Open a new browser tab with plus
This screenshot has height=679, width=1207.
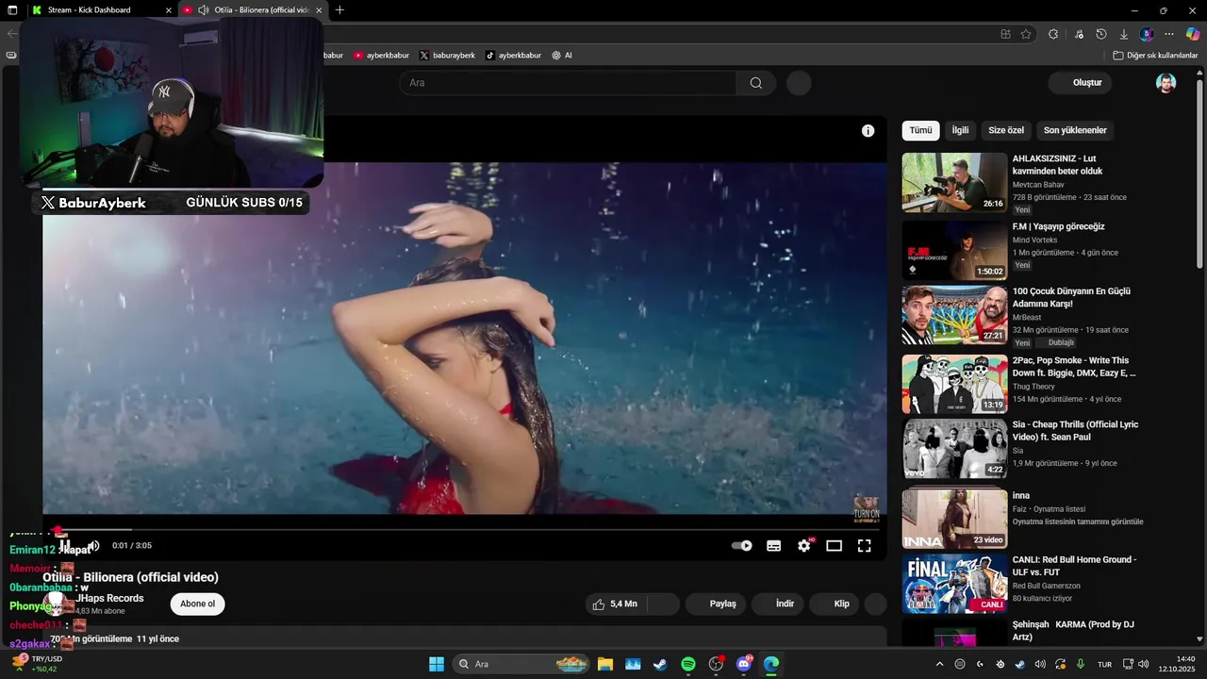tap(339, 10)
